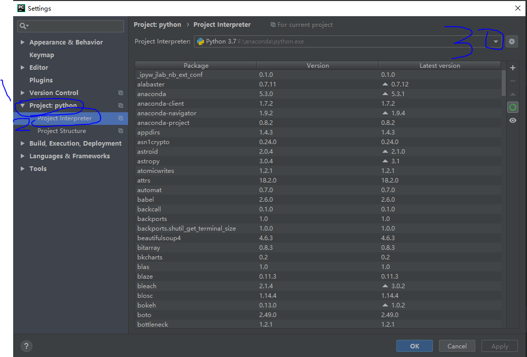The height and width of the screenshot is (357, 527).
Task: Close the Settings dialog
Action: tap(517, 8)
